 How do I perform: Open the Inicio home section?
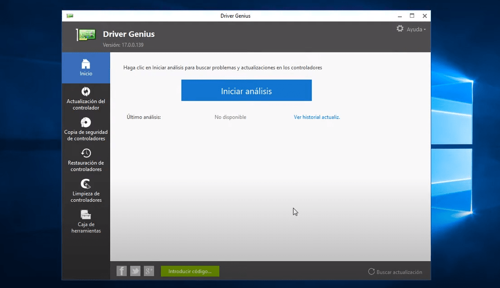86,67
